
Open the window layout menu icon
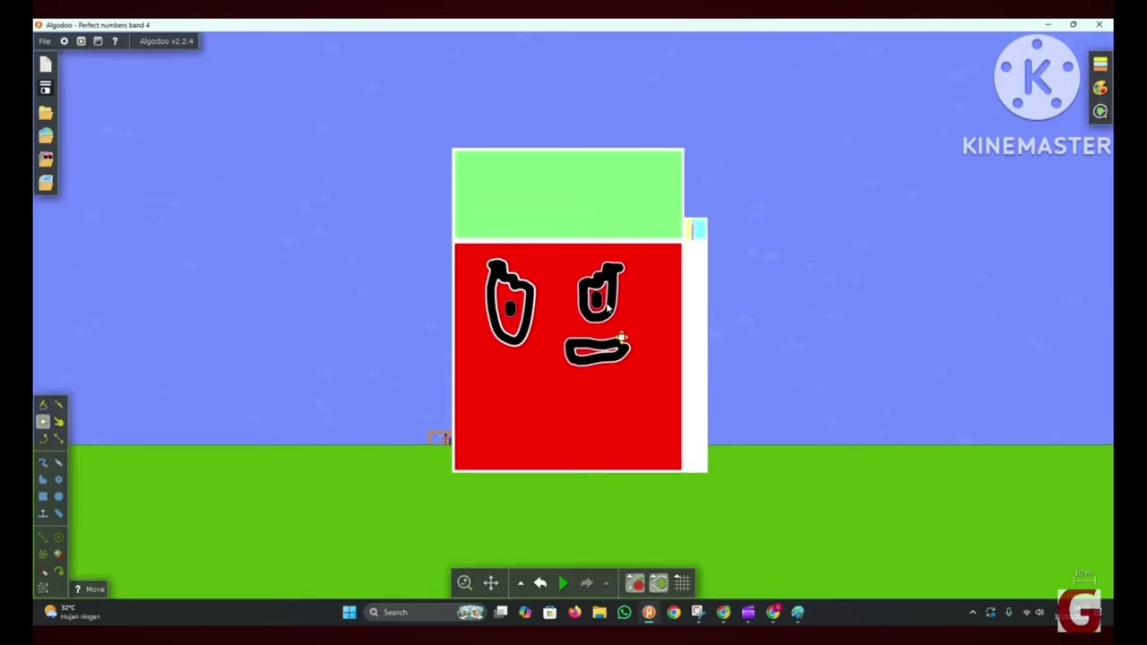tap(98, 41)
